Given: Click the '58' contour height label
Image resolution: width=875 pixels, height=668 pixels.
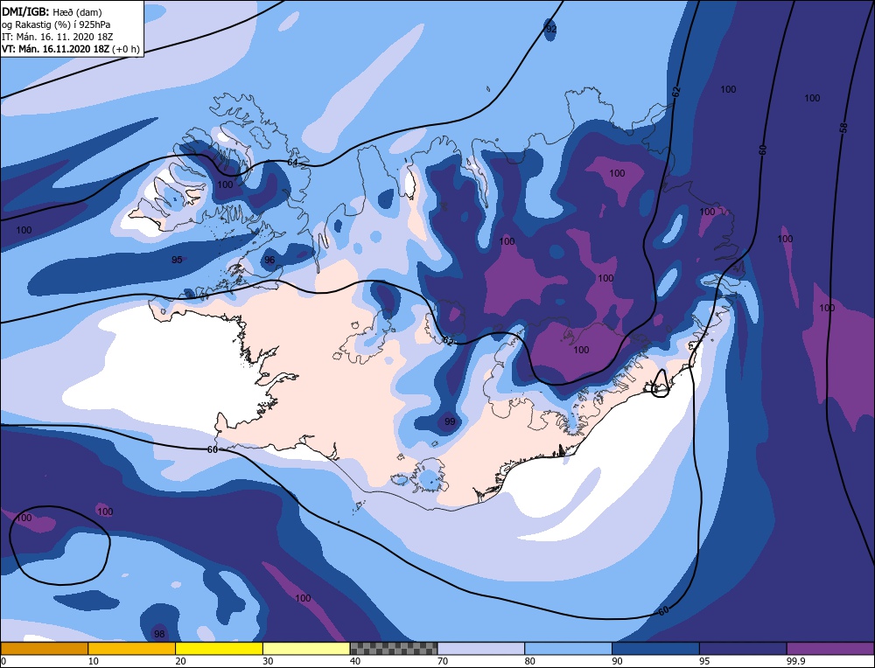Looking at the screenshot, I should 843,128.
